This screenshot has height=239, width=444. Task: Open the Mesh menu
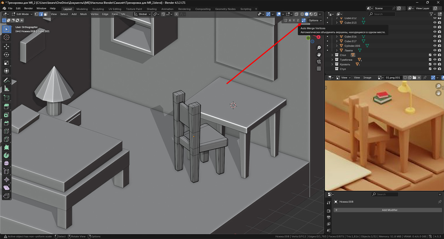(x=83, y=14)
